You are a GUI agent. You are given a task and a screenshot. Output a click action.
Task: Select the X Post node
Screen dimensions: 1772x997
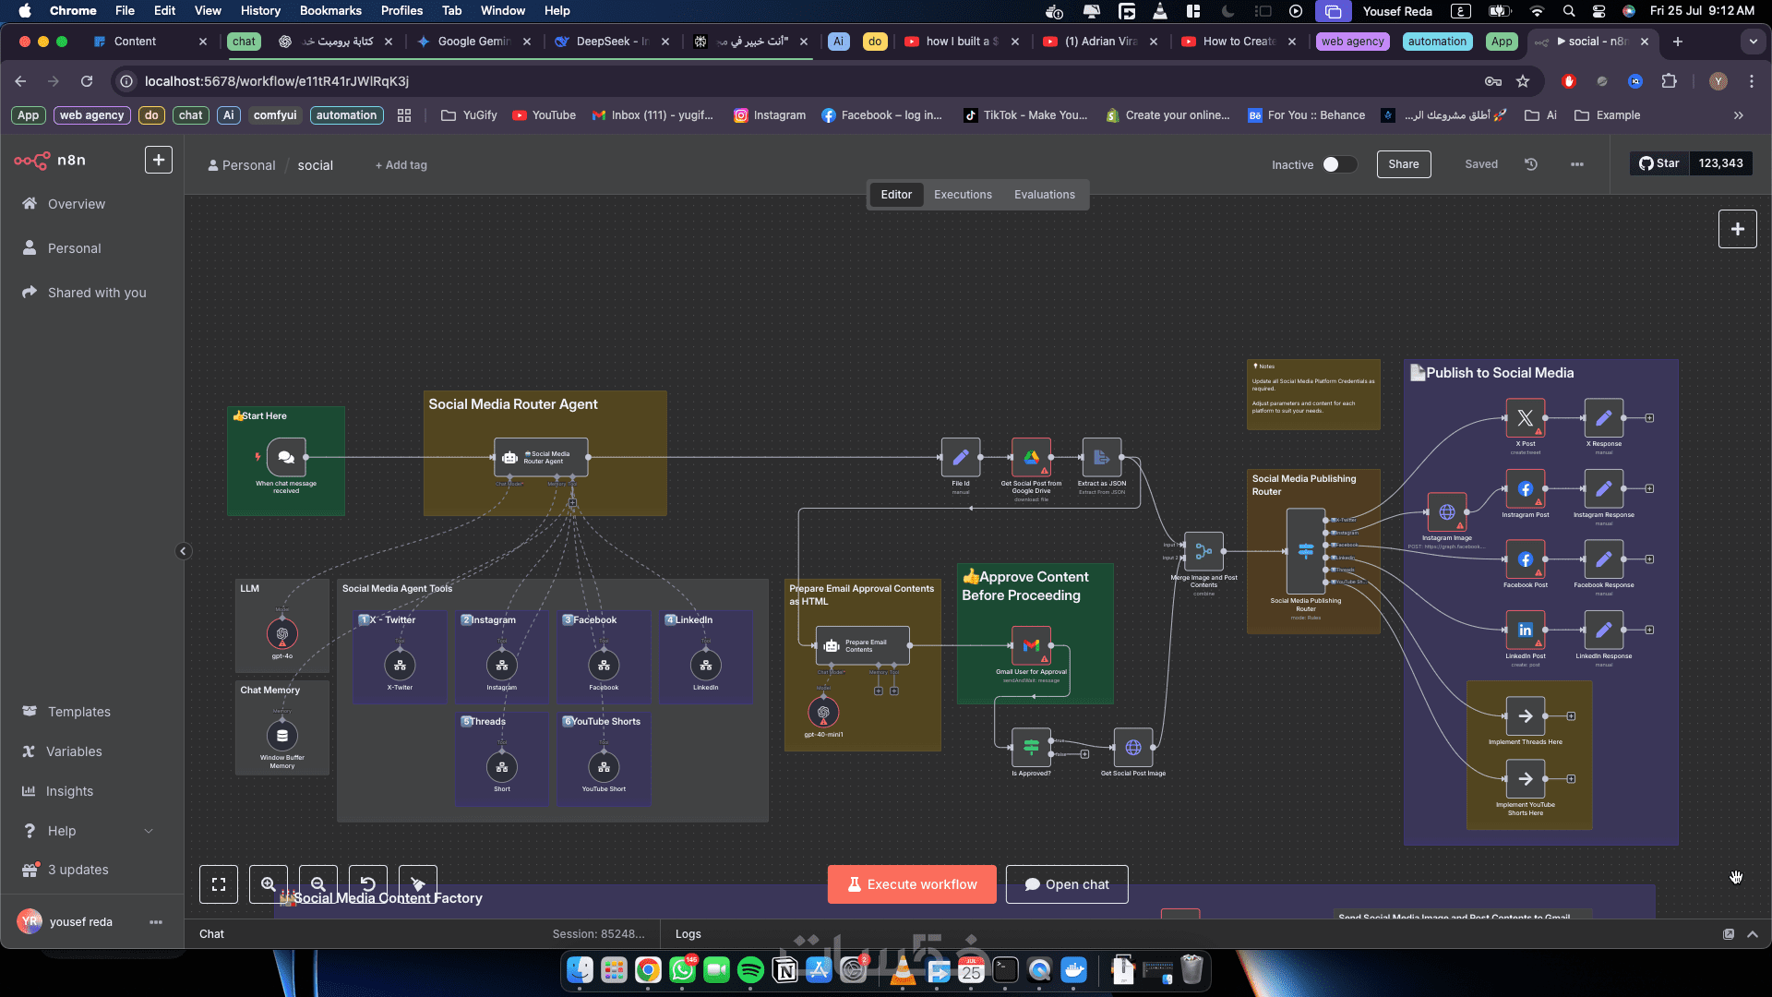click(x=1525, y=418)
